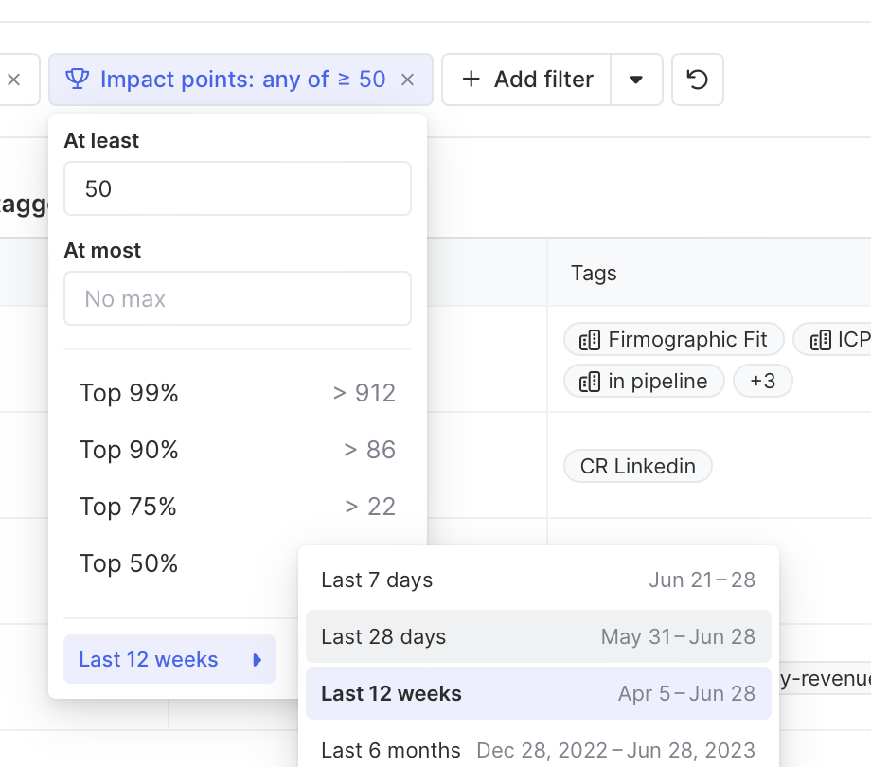This screenshot has width=871, height=767.
Task: Edit the At least value field
Action: tap(238, 188)
